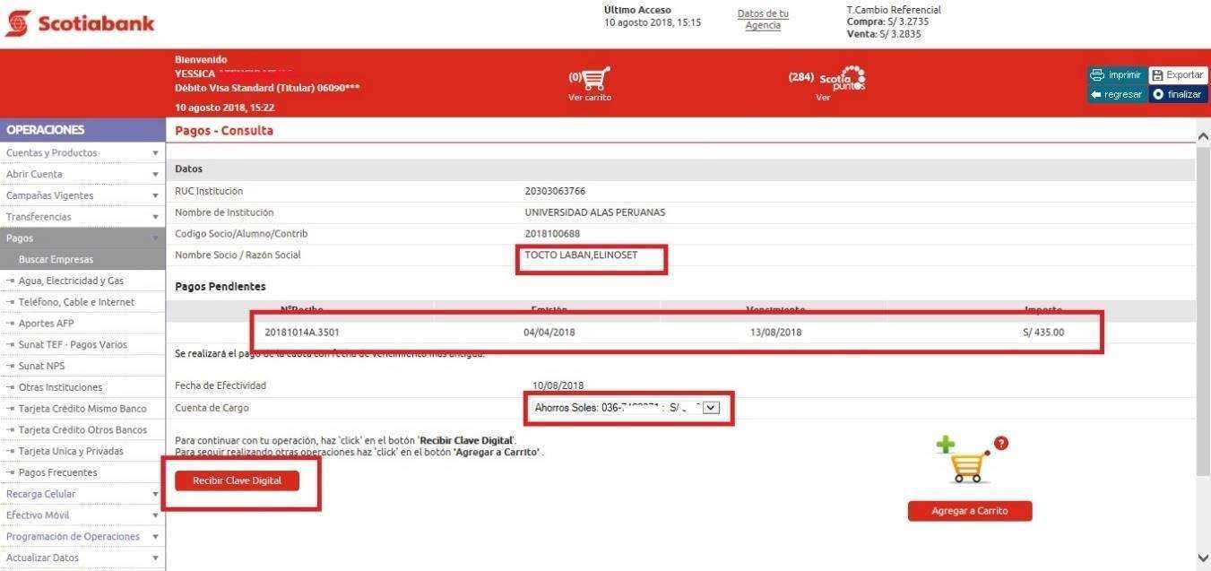
Task: Expand Cuentas y Productos menu
Action: (x=82, y=153)
